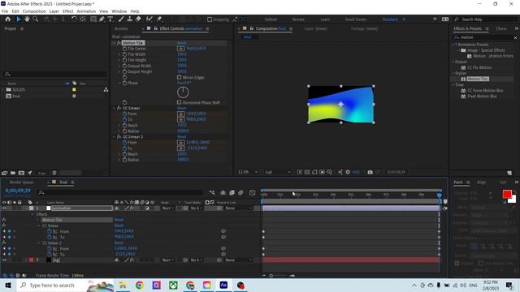Select CC Force Motion Blur effect

485,90
